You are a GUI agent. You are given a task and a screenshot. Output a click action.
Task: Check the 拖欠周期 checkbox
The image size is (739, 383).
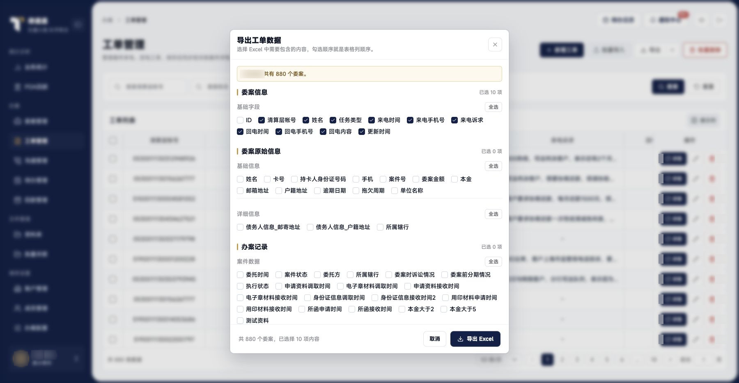(356, 191)
